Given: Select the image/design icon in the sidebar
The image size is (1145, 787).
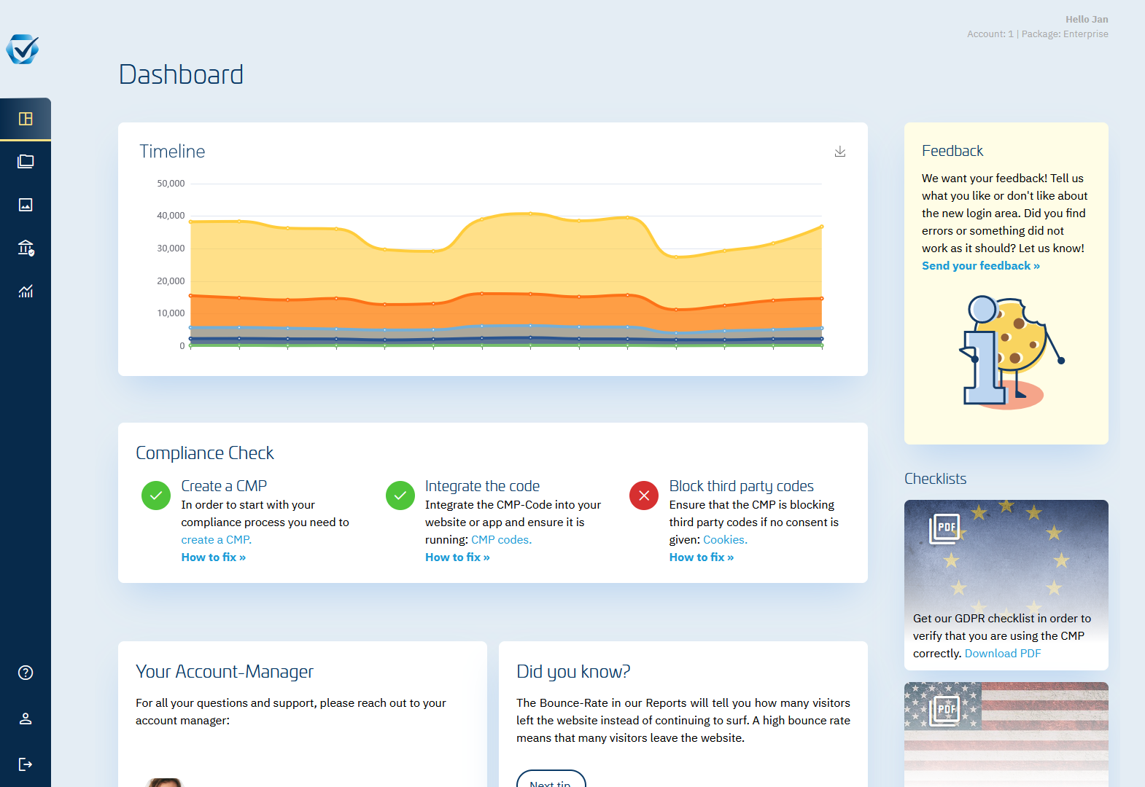Looking at the screenshot, I should click(x=26, y=205).
